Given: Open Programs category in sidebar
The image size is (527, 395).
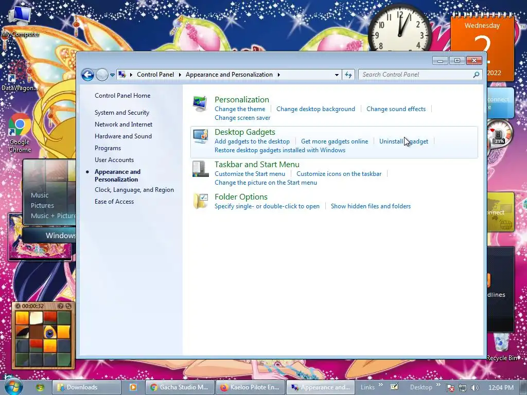Looking at the screenshot, I should [108, 148].
